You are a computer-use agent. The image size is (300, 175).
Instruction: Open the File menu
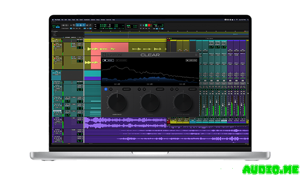click(x=63, y=20)
